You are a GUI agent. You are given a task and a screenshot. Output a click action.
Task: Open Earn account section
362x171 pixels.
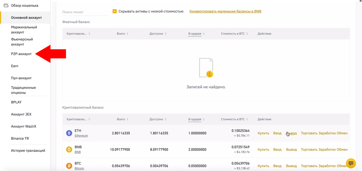click(x=14, y=66)
